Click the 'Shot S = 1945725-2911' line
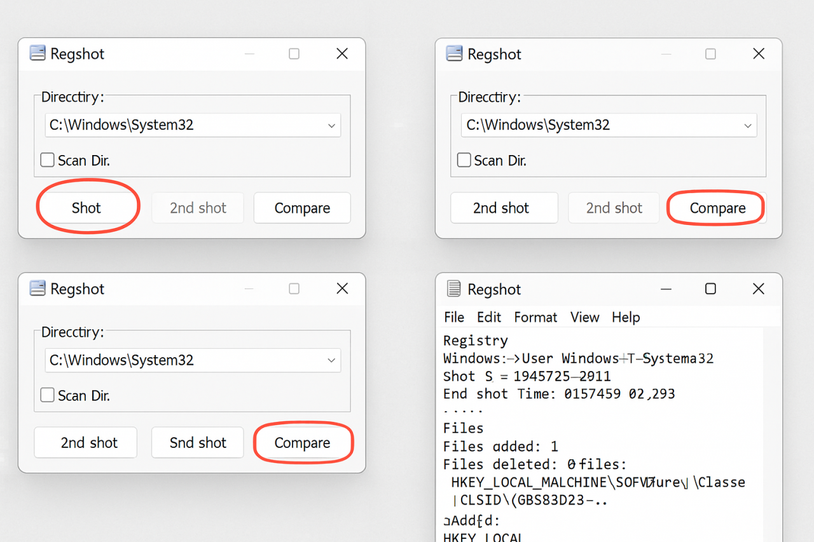The image size is (814, 542). 527,376
